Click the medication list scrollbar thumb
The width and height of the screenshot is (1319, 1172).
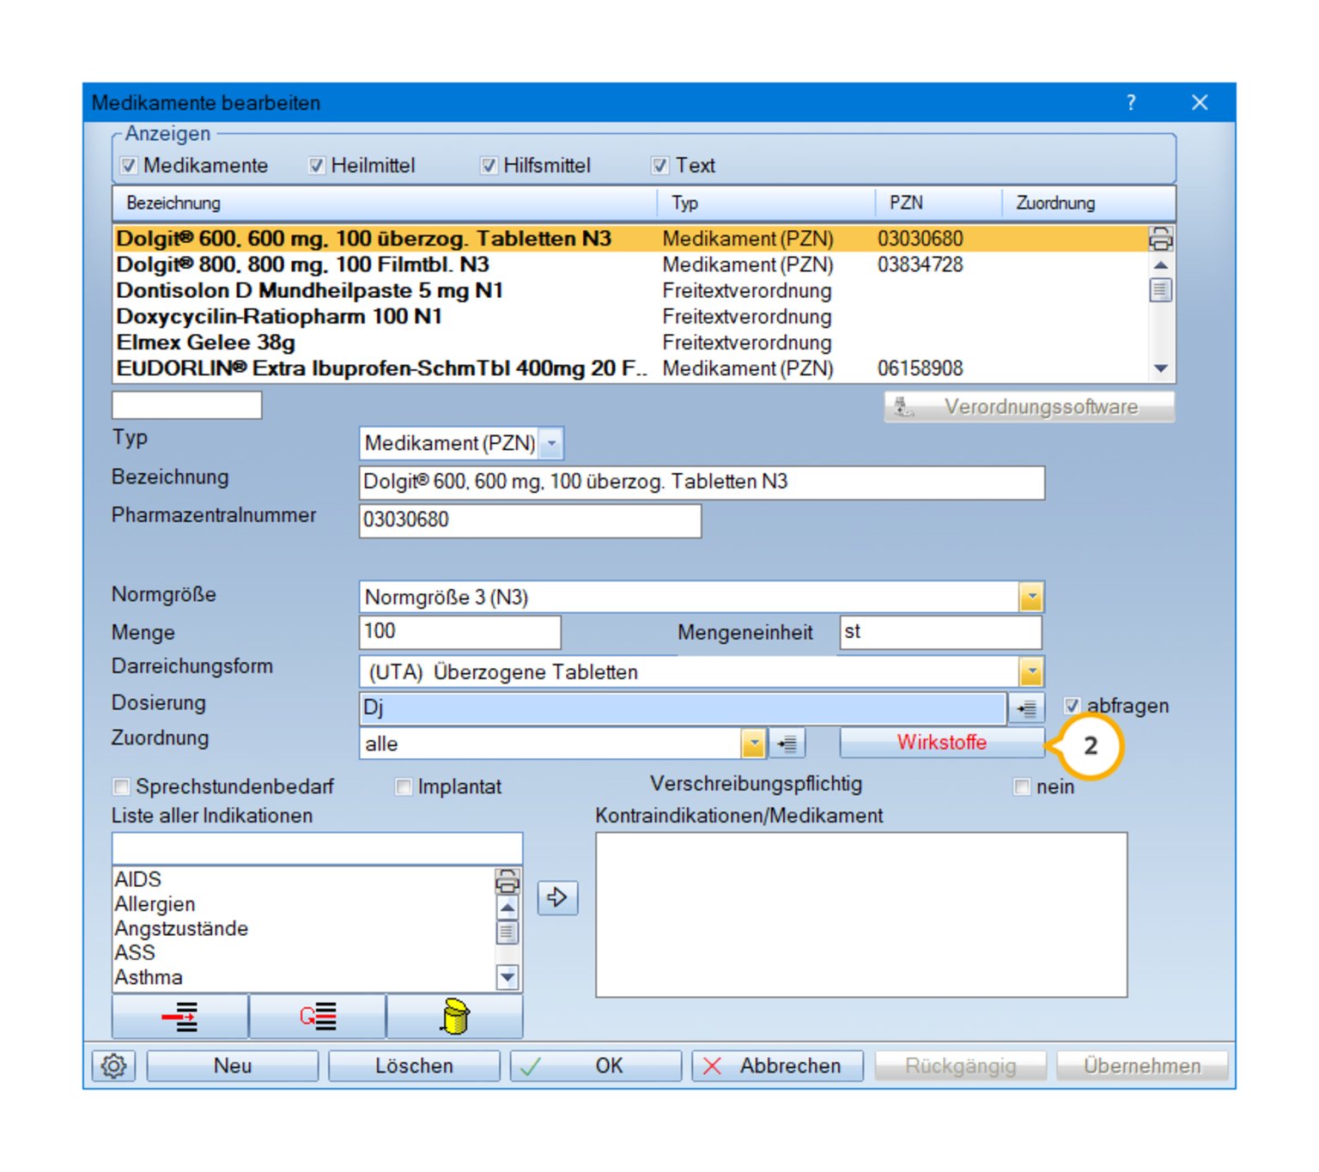(1161, 290)
